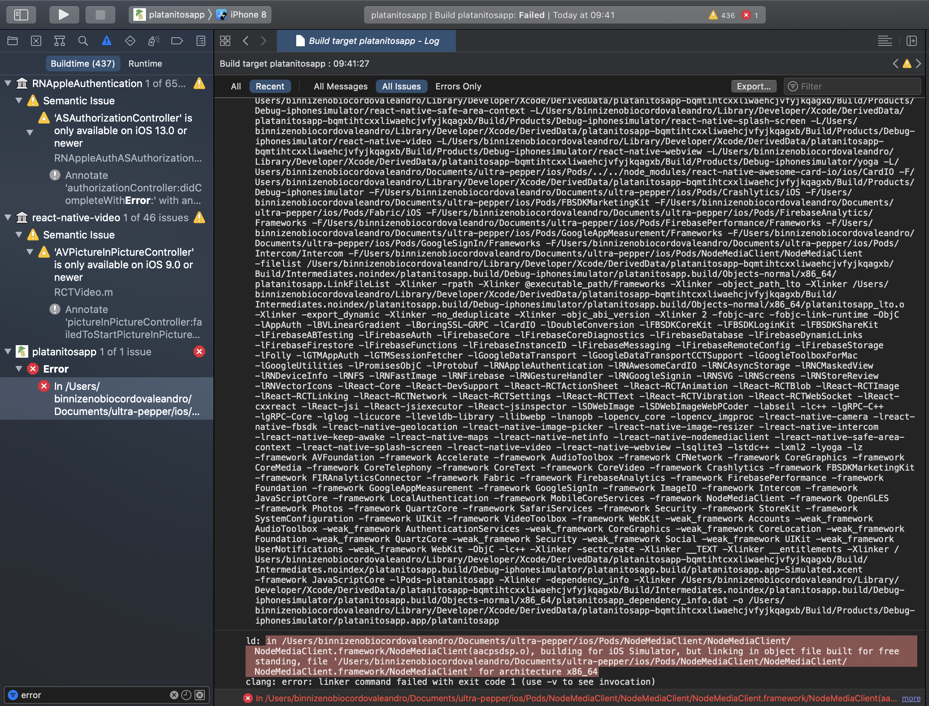Screen dimensions: 929x706
Task: Collapse the react-native-video issue group
Action: (x=8, y=217)
